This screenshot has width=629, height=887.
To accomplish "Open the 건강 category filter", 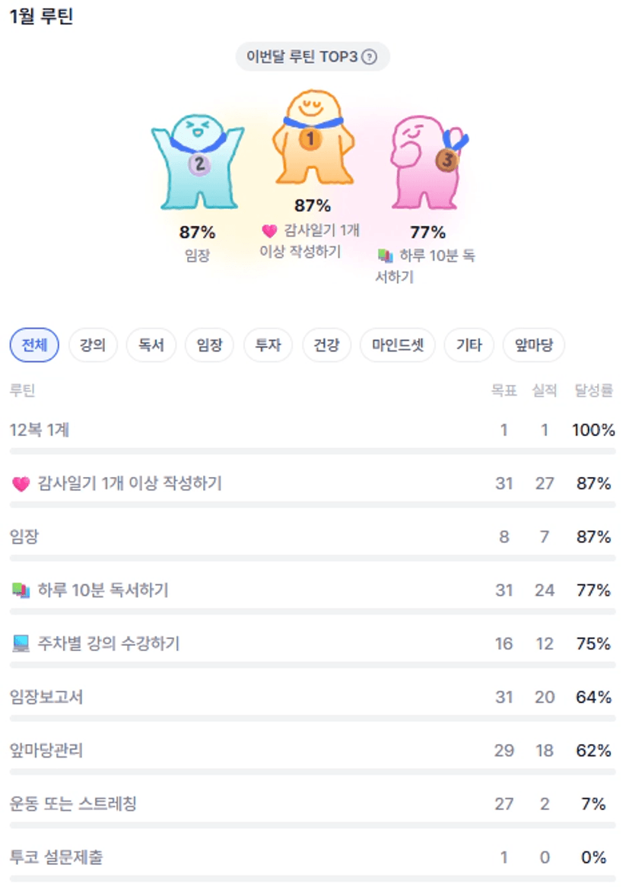I will click(326, 345).
